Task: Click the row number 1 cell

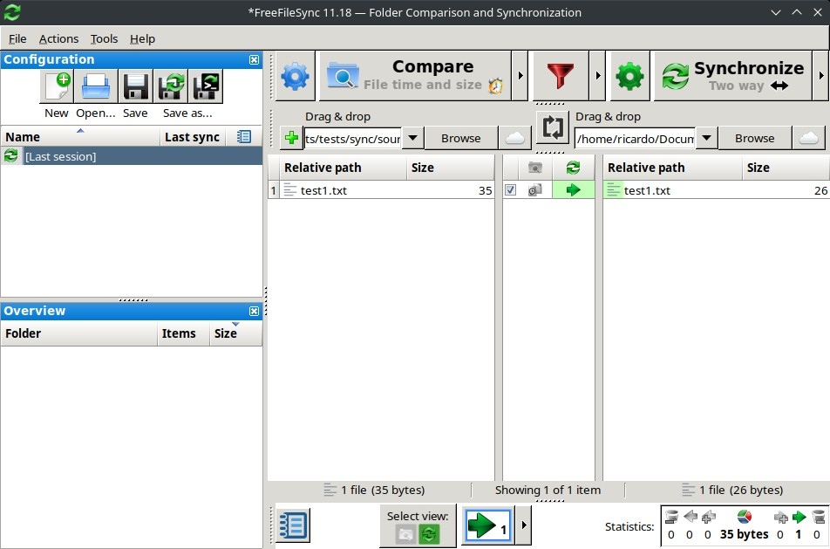Action: coord(274,190)
